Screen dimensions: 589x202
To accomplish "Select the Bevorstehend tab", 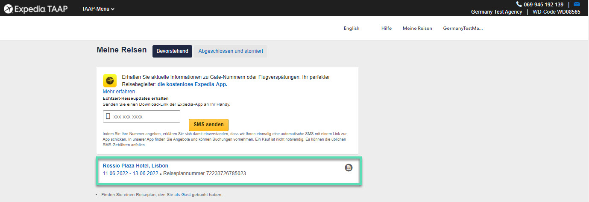I will (x=172, y=51).
